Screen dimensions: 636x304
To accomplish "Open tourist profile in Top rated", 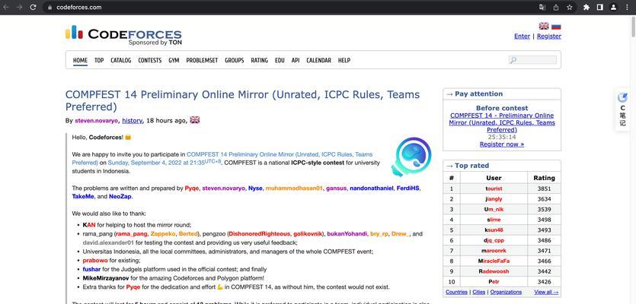I will pos(494,188).
